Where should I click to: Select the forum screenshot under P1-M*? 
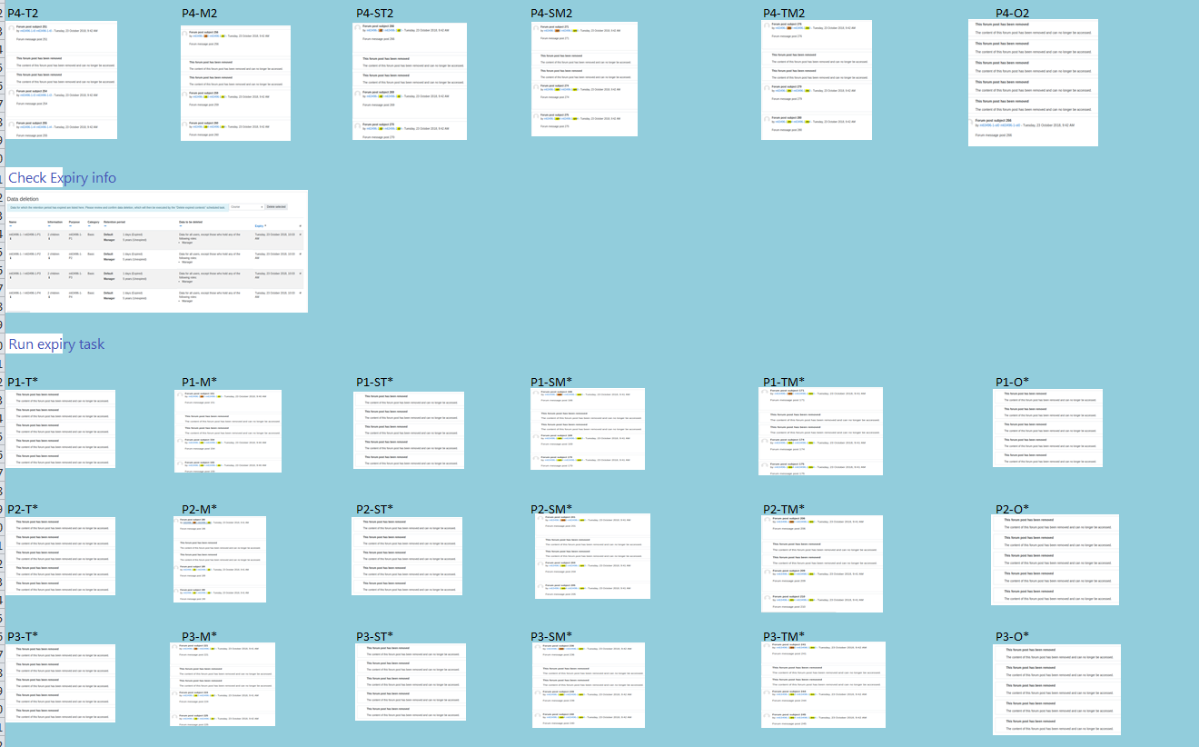click(x=228, y=431)
